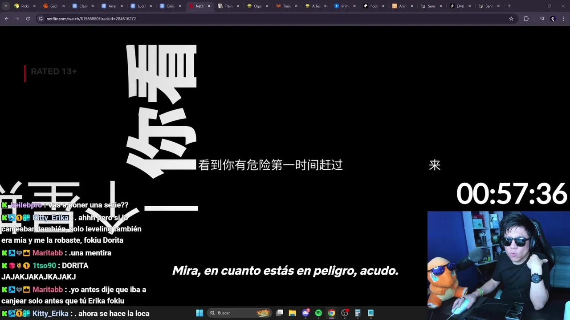Select the Chrome taskbar icon
This screenshot has height=320, width=570.
click(x=331, y=313)
